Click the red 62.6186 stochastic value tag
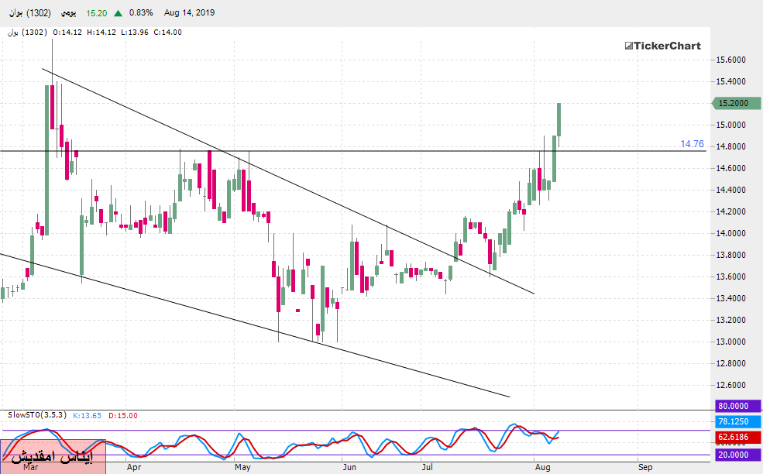The image size is (763, 474). coord(733,437)
